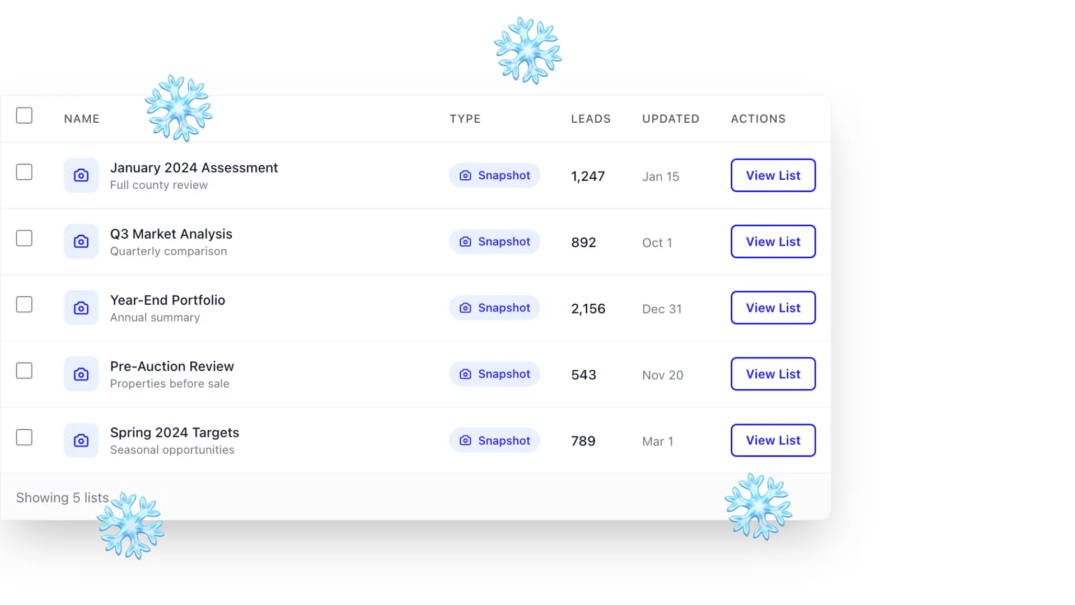
Task: Check the Pre-Auction Review row checkbox
Action: pos(25,370)
